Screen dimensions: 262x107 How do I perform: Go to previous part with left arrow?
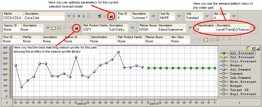point(73,16)
